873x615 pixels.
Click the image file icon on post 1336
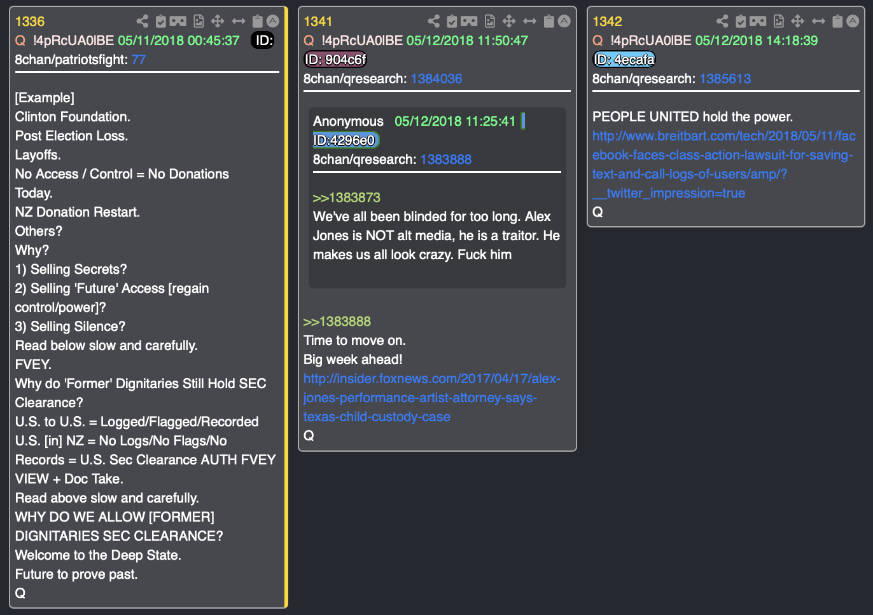(199, 21)
